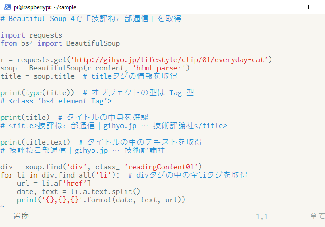Viewport: 325px width, 227px height.
Task: Minimize the terminal window
Action: (x=286, y=7)
